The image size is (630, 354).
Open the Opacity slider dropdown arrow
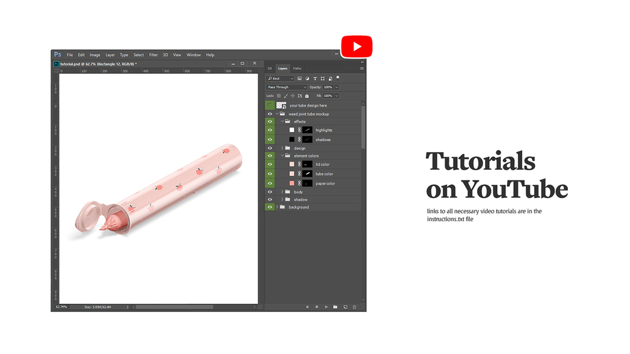(337, 87)
